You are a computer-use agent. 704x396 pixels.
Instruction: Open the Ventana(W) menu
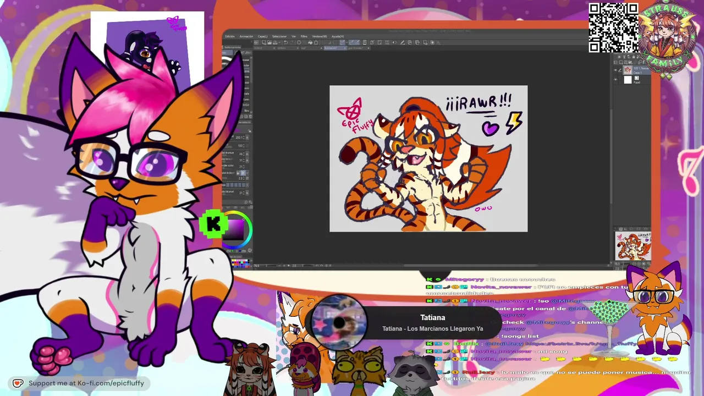[320, 36]
